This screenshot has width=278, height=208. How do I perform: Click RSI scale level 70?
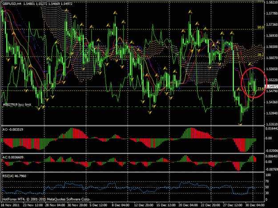coord(267,181)
